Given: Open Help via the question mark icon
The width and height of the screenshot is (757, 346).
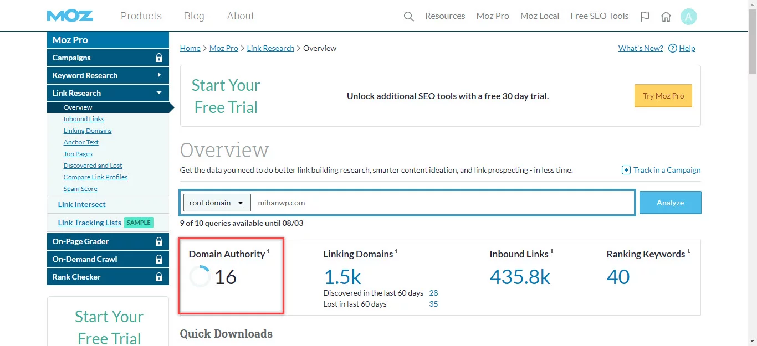Looking at the screenshot, I should click(673, 48).
